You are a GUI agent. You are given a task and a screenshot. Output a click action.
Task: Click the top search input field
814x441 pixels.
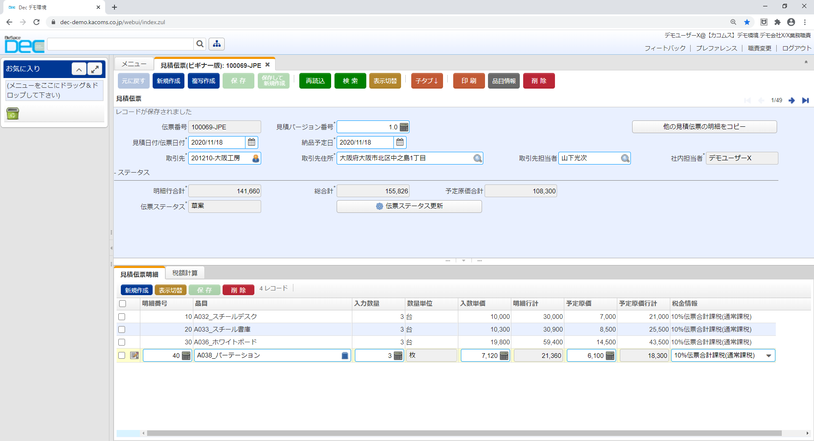point(120,44)
